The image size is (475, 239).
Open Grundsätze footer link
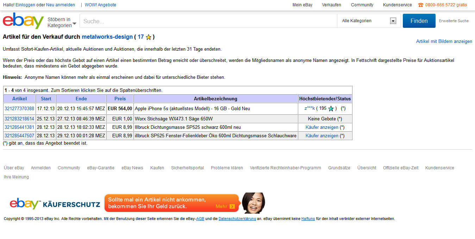pyautogui.click(x=339, y=168)
